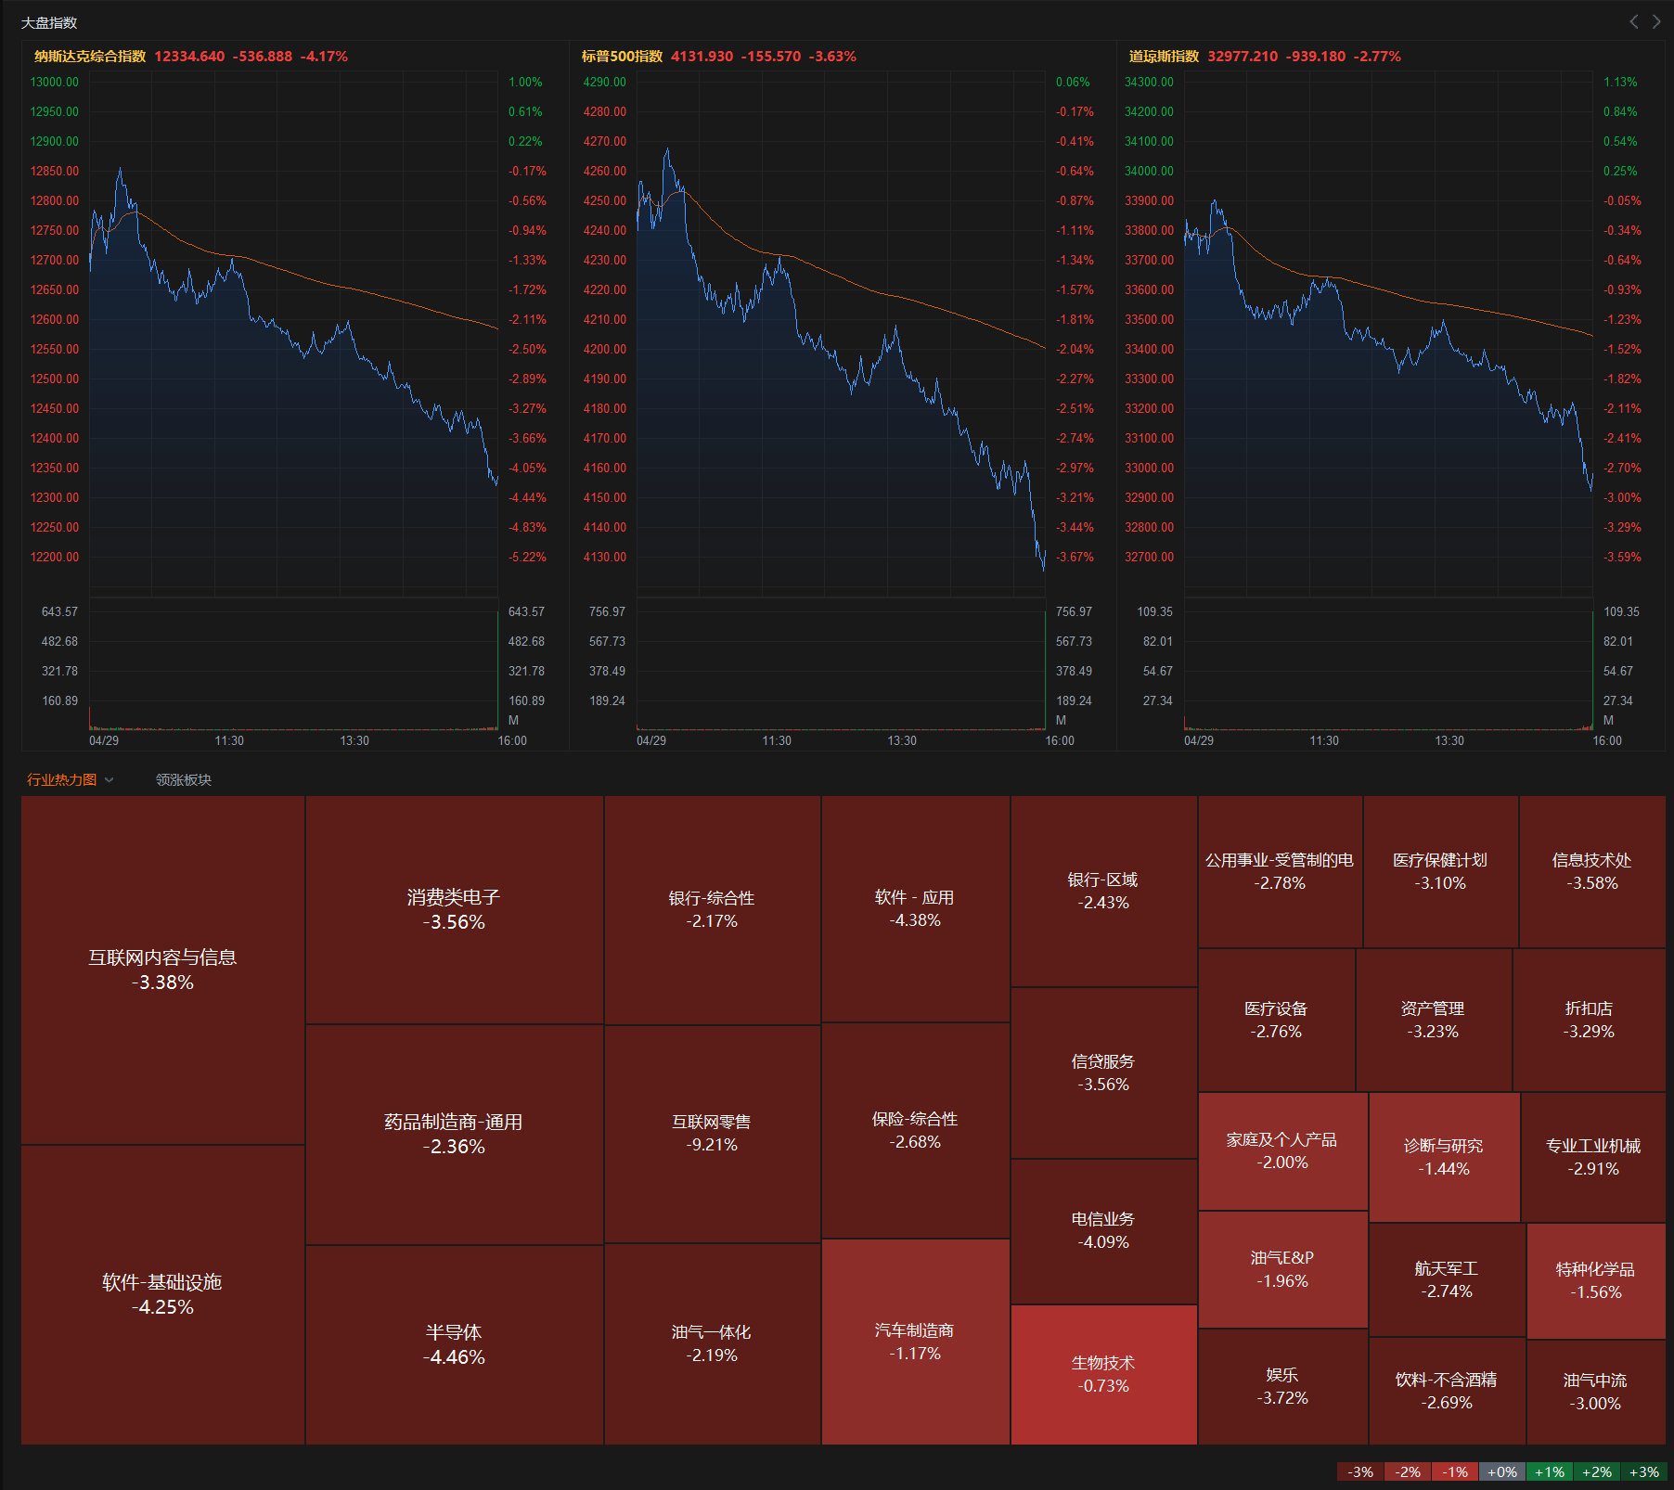Select the 汽车制造商 sector tile
Image resolution: width=1674 pixels, height=1490 pixels.
point(915,1342)
